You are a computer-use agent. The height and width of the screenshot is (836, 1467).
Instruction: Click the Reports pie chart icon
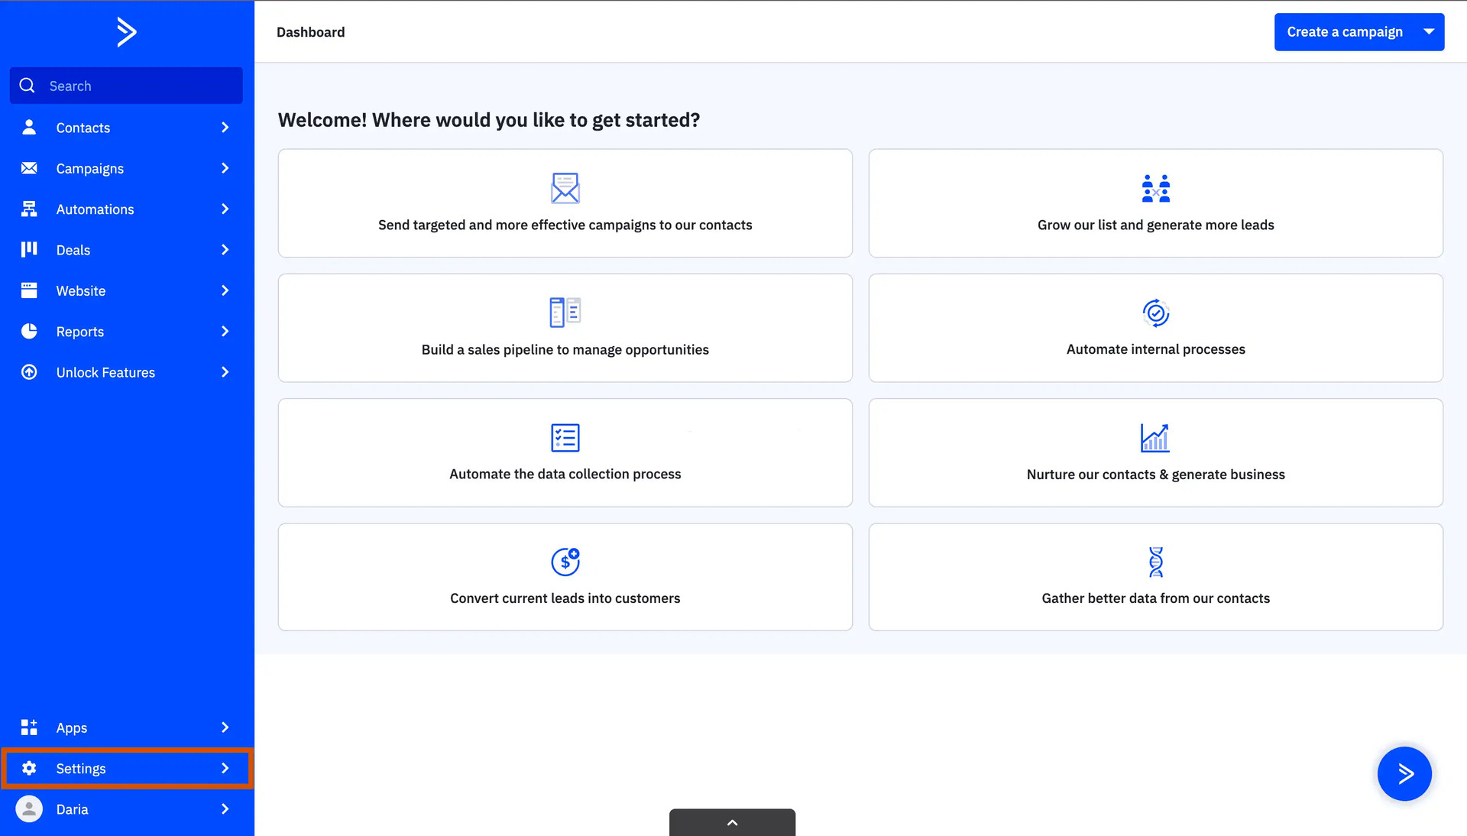pos(29,331)
